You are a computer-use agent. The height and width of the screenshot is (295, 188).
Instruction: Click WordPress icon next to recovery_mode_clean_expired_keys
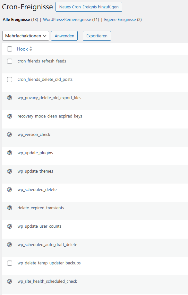10,116
